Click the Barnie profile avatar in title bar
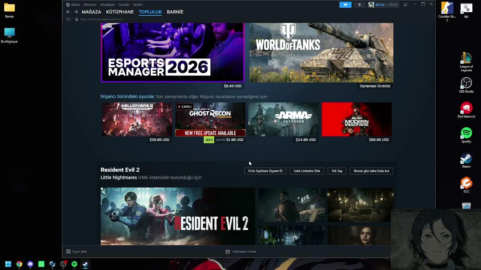Viewport: 481px width, 270px height. click(371, 4)
